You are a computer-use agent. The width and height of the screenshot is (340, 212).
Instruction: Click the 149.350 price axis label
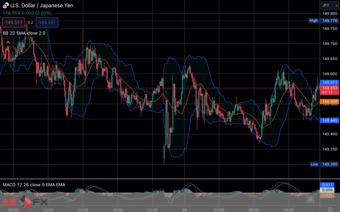(330, 149)
